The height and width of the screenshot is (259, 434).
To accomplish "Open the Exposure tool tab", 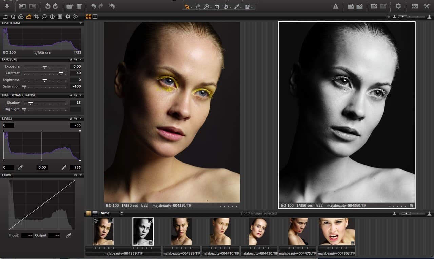I will [x=28, y=16].
